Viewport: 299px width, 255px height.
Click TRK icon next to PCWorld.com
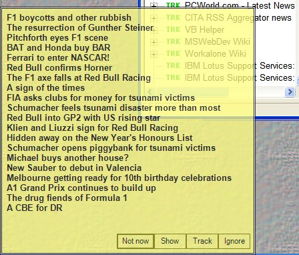coord(173,5)
